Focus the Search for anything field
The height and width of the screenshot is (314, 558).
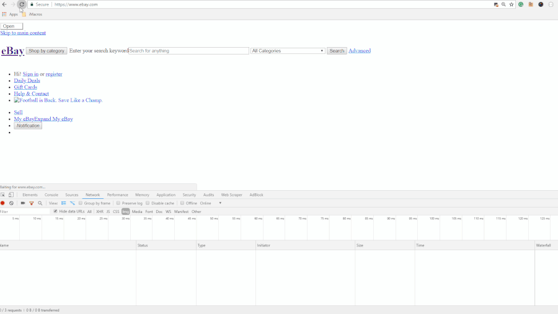click(x=188, y=51)
